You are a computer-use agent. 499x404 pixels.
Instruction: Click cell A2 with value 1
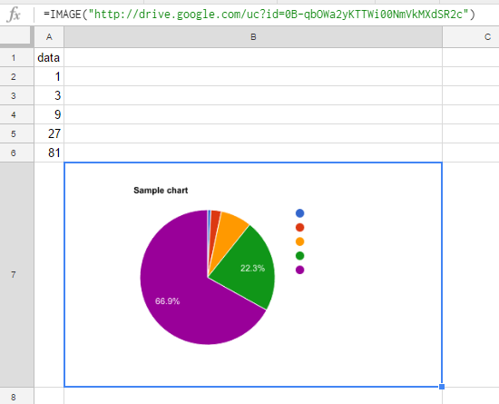[49, 76]
